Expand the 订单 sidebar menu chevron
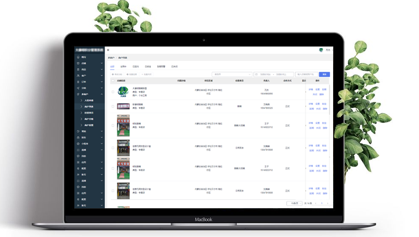The image size is (419, 237). (x=102, y=82)
